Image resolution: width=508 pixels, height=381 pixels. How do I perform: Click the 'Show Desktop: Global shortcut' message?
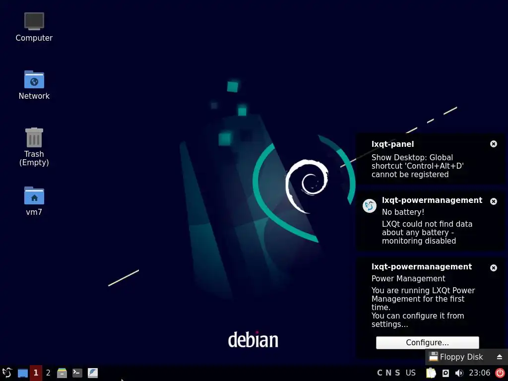418,166
